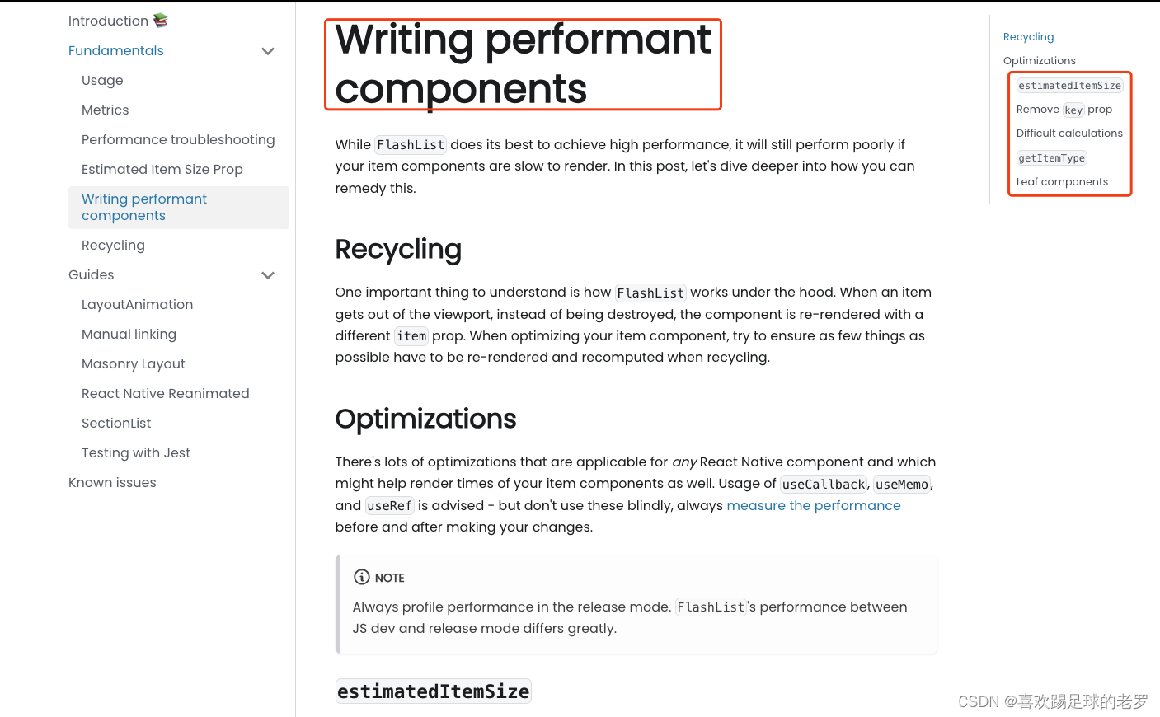Open LayoutAnimation guide
Screen dimensions: 1160x717
coord(137,304)
